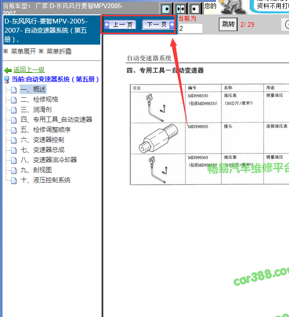Viewport: 289px width, 317px height.
Task: Click document icon beside 四、专用工具_自动变速器
Action: [14, 120]
